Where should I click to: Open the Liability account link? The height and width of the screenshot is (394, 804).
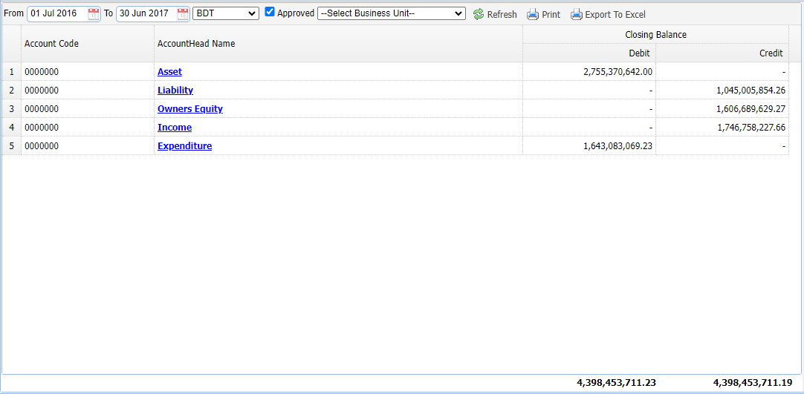[x=175, y=90]
